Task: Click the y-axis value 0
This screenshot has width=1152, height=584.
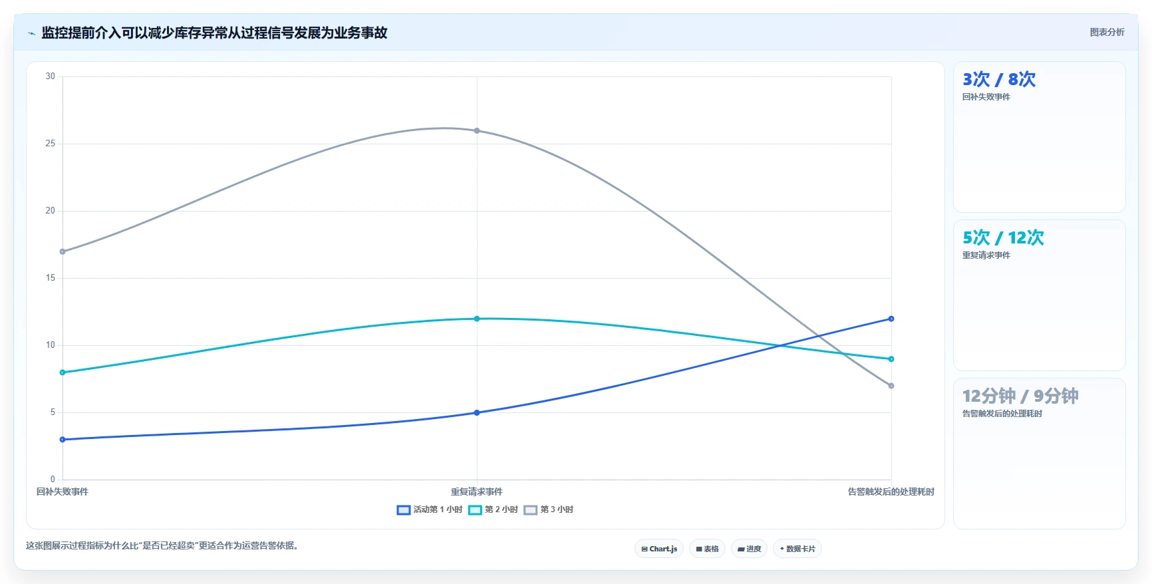Action: 53,480
